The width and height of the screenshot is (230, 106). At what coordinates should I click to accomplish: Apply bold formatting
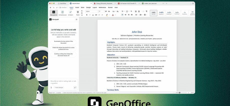click(x=87, y=15)
